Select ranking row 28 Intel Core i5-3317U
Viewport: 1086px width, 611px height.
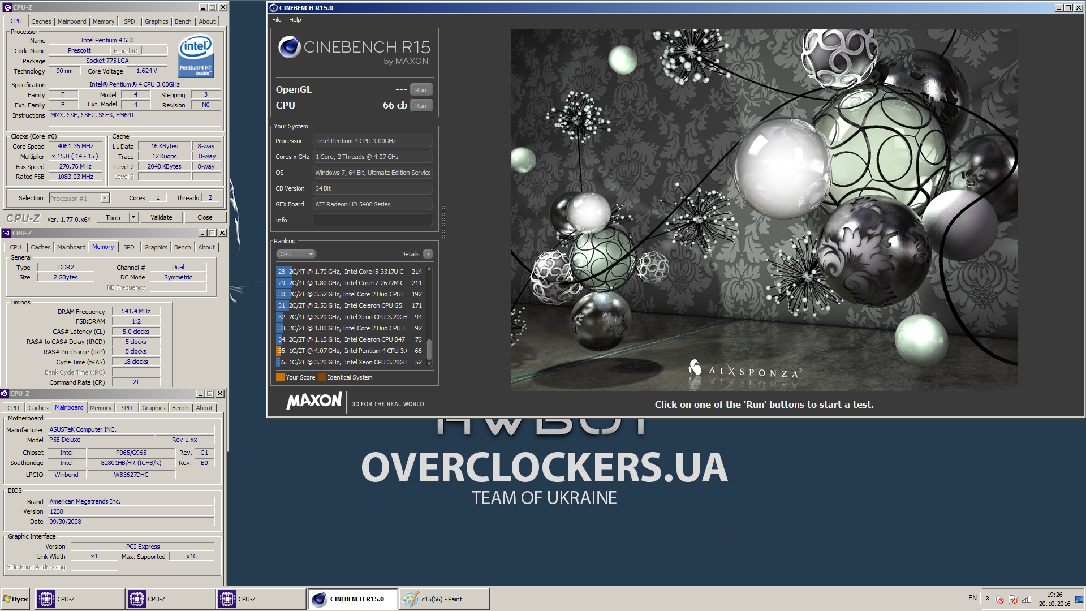coord(351,272)
